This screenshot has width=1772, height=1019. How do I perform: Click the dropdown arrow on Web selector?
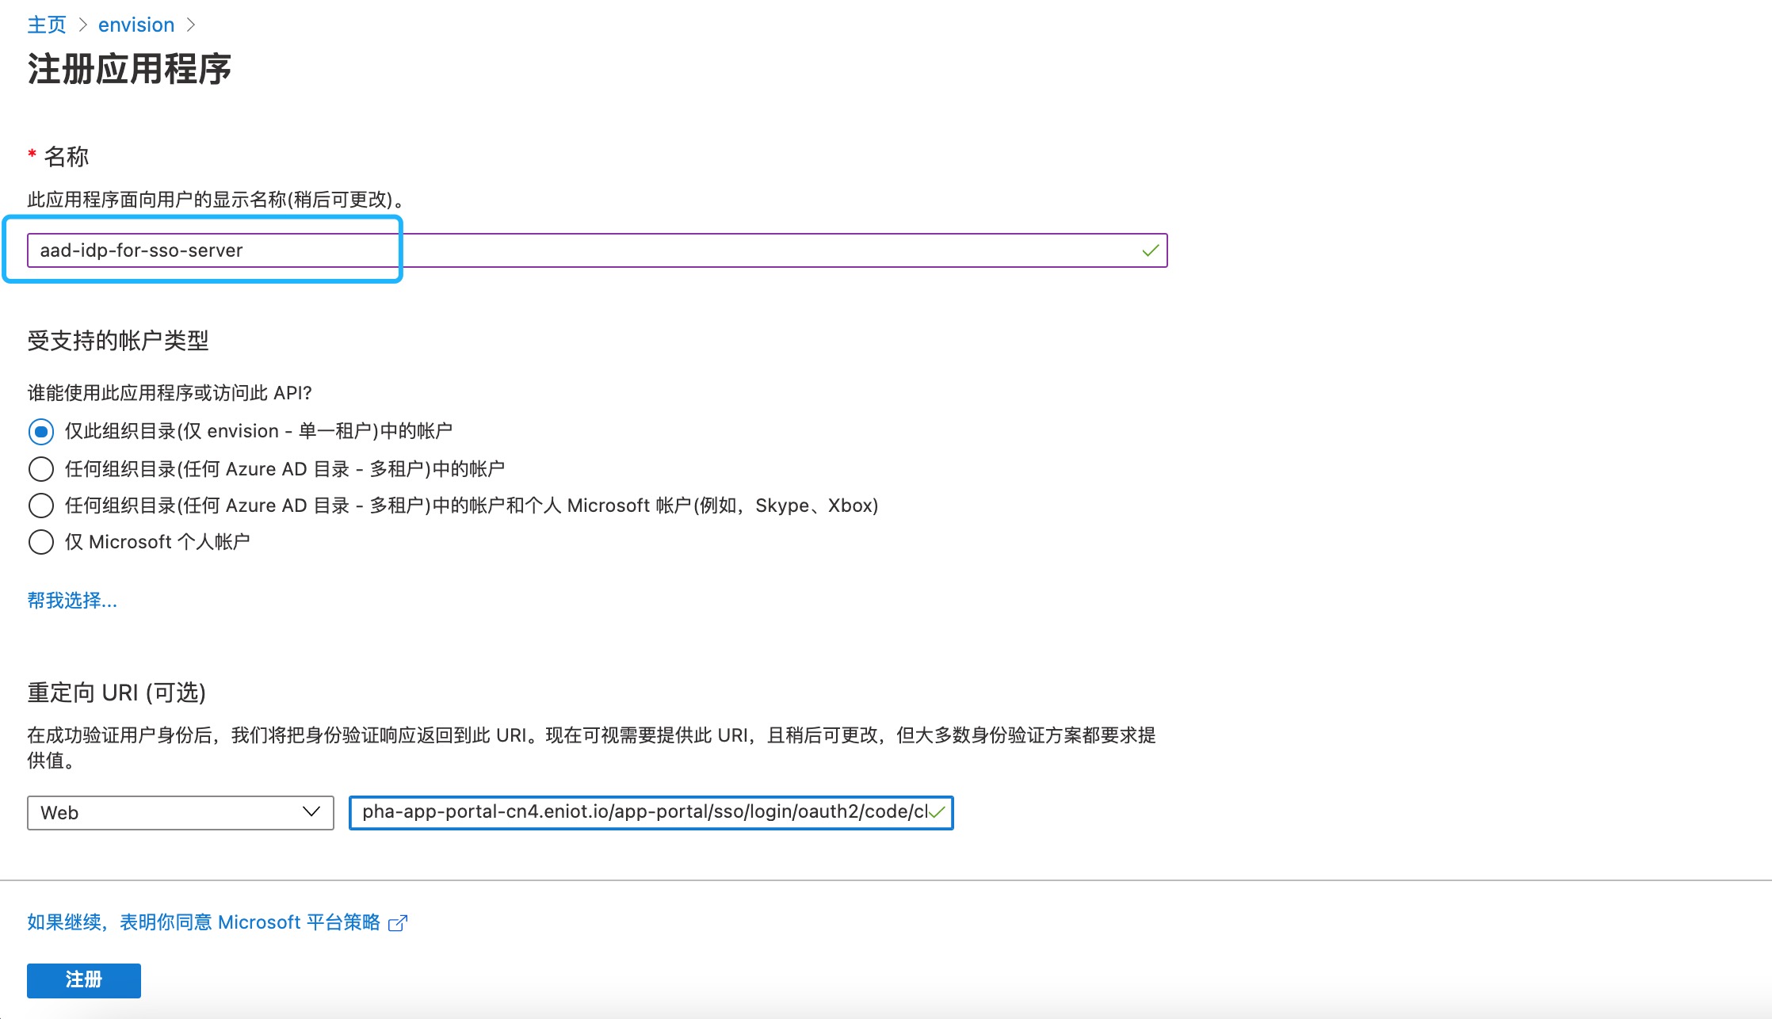(x=311, y=812)
